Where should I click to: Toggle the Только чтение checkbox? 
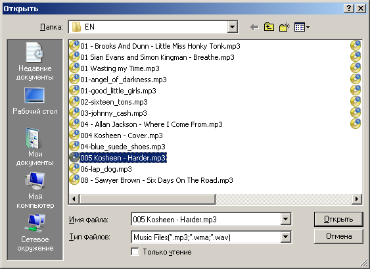135,251
